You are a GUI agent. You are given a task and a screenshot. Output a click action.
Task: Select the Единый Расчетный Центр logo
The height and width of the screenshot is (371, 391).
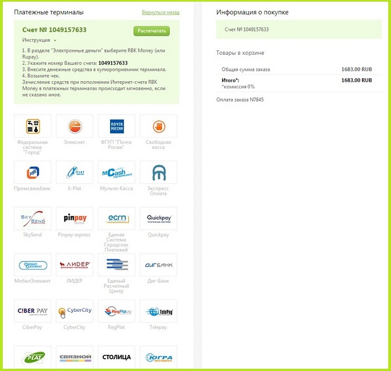116,265
